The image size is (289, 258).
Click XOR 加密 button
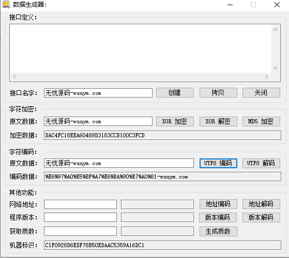click(x=175, y=121)
